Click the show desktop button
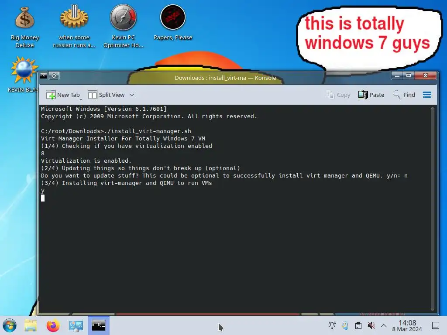This screenshot has width=447, height=335. [436, 325]
